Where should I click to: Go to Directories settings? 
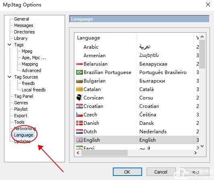coord(24,32)
